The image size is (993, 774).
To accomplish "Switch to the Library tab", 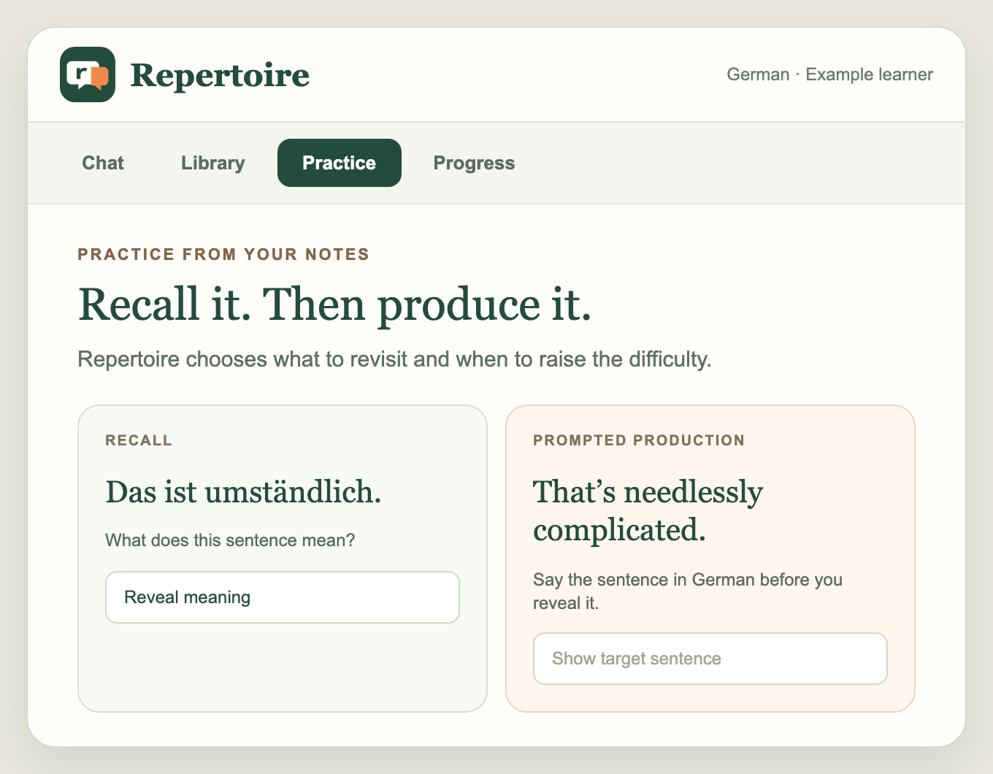I will (213, 163).
